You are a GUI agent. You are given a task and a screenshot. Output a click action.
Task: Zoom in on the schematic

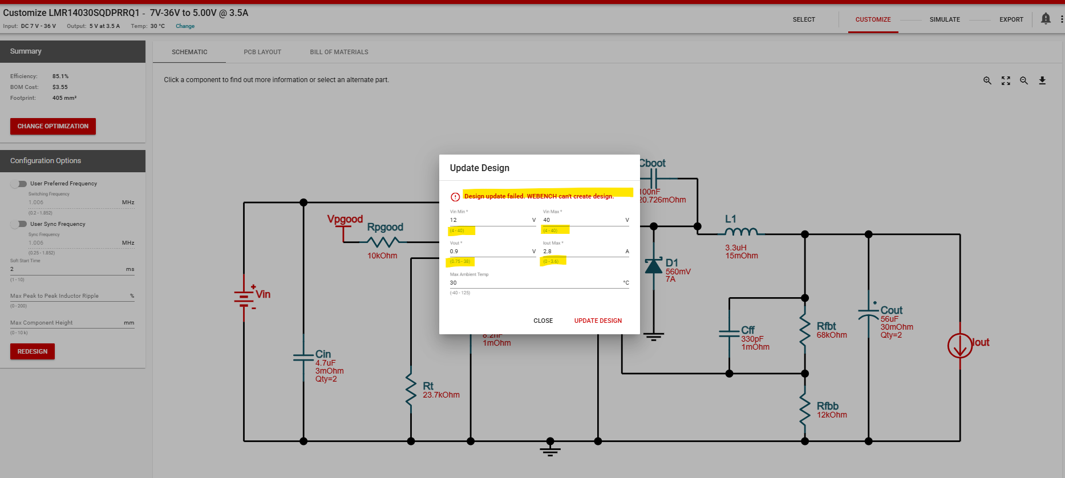pyautogui.click(x=987, y=81)
